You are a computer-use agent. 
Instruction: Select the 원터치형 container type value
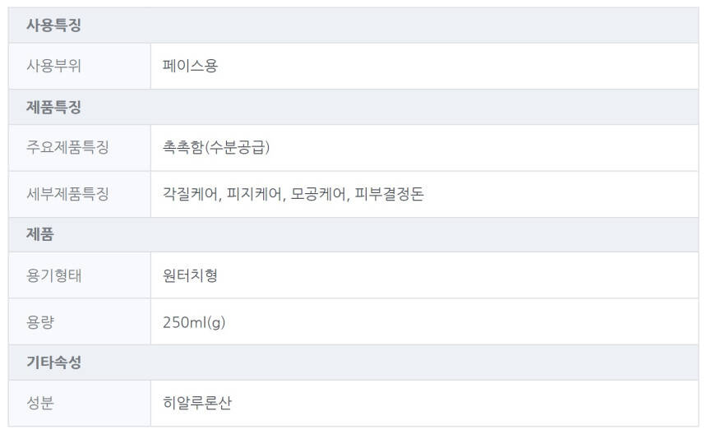coord(190,275)
